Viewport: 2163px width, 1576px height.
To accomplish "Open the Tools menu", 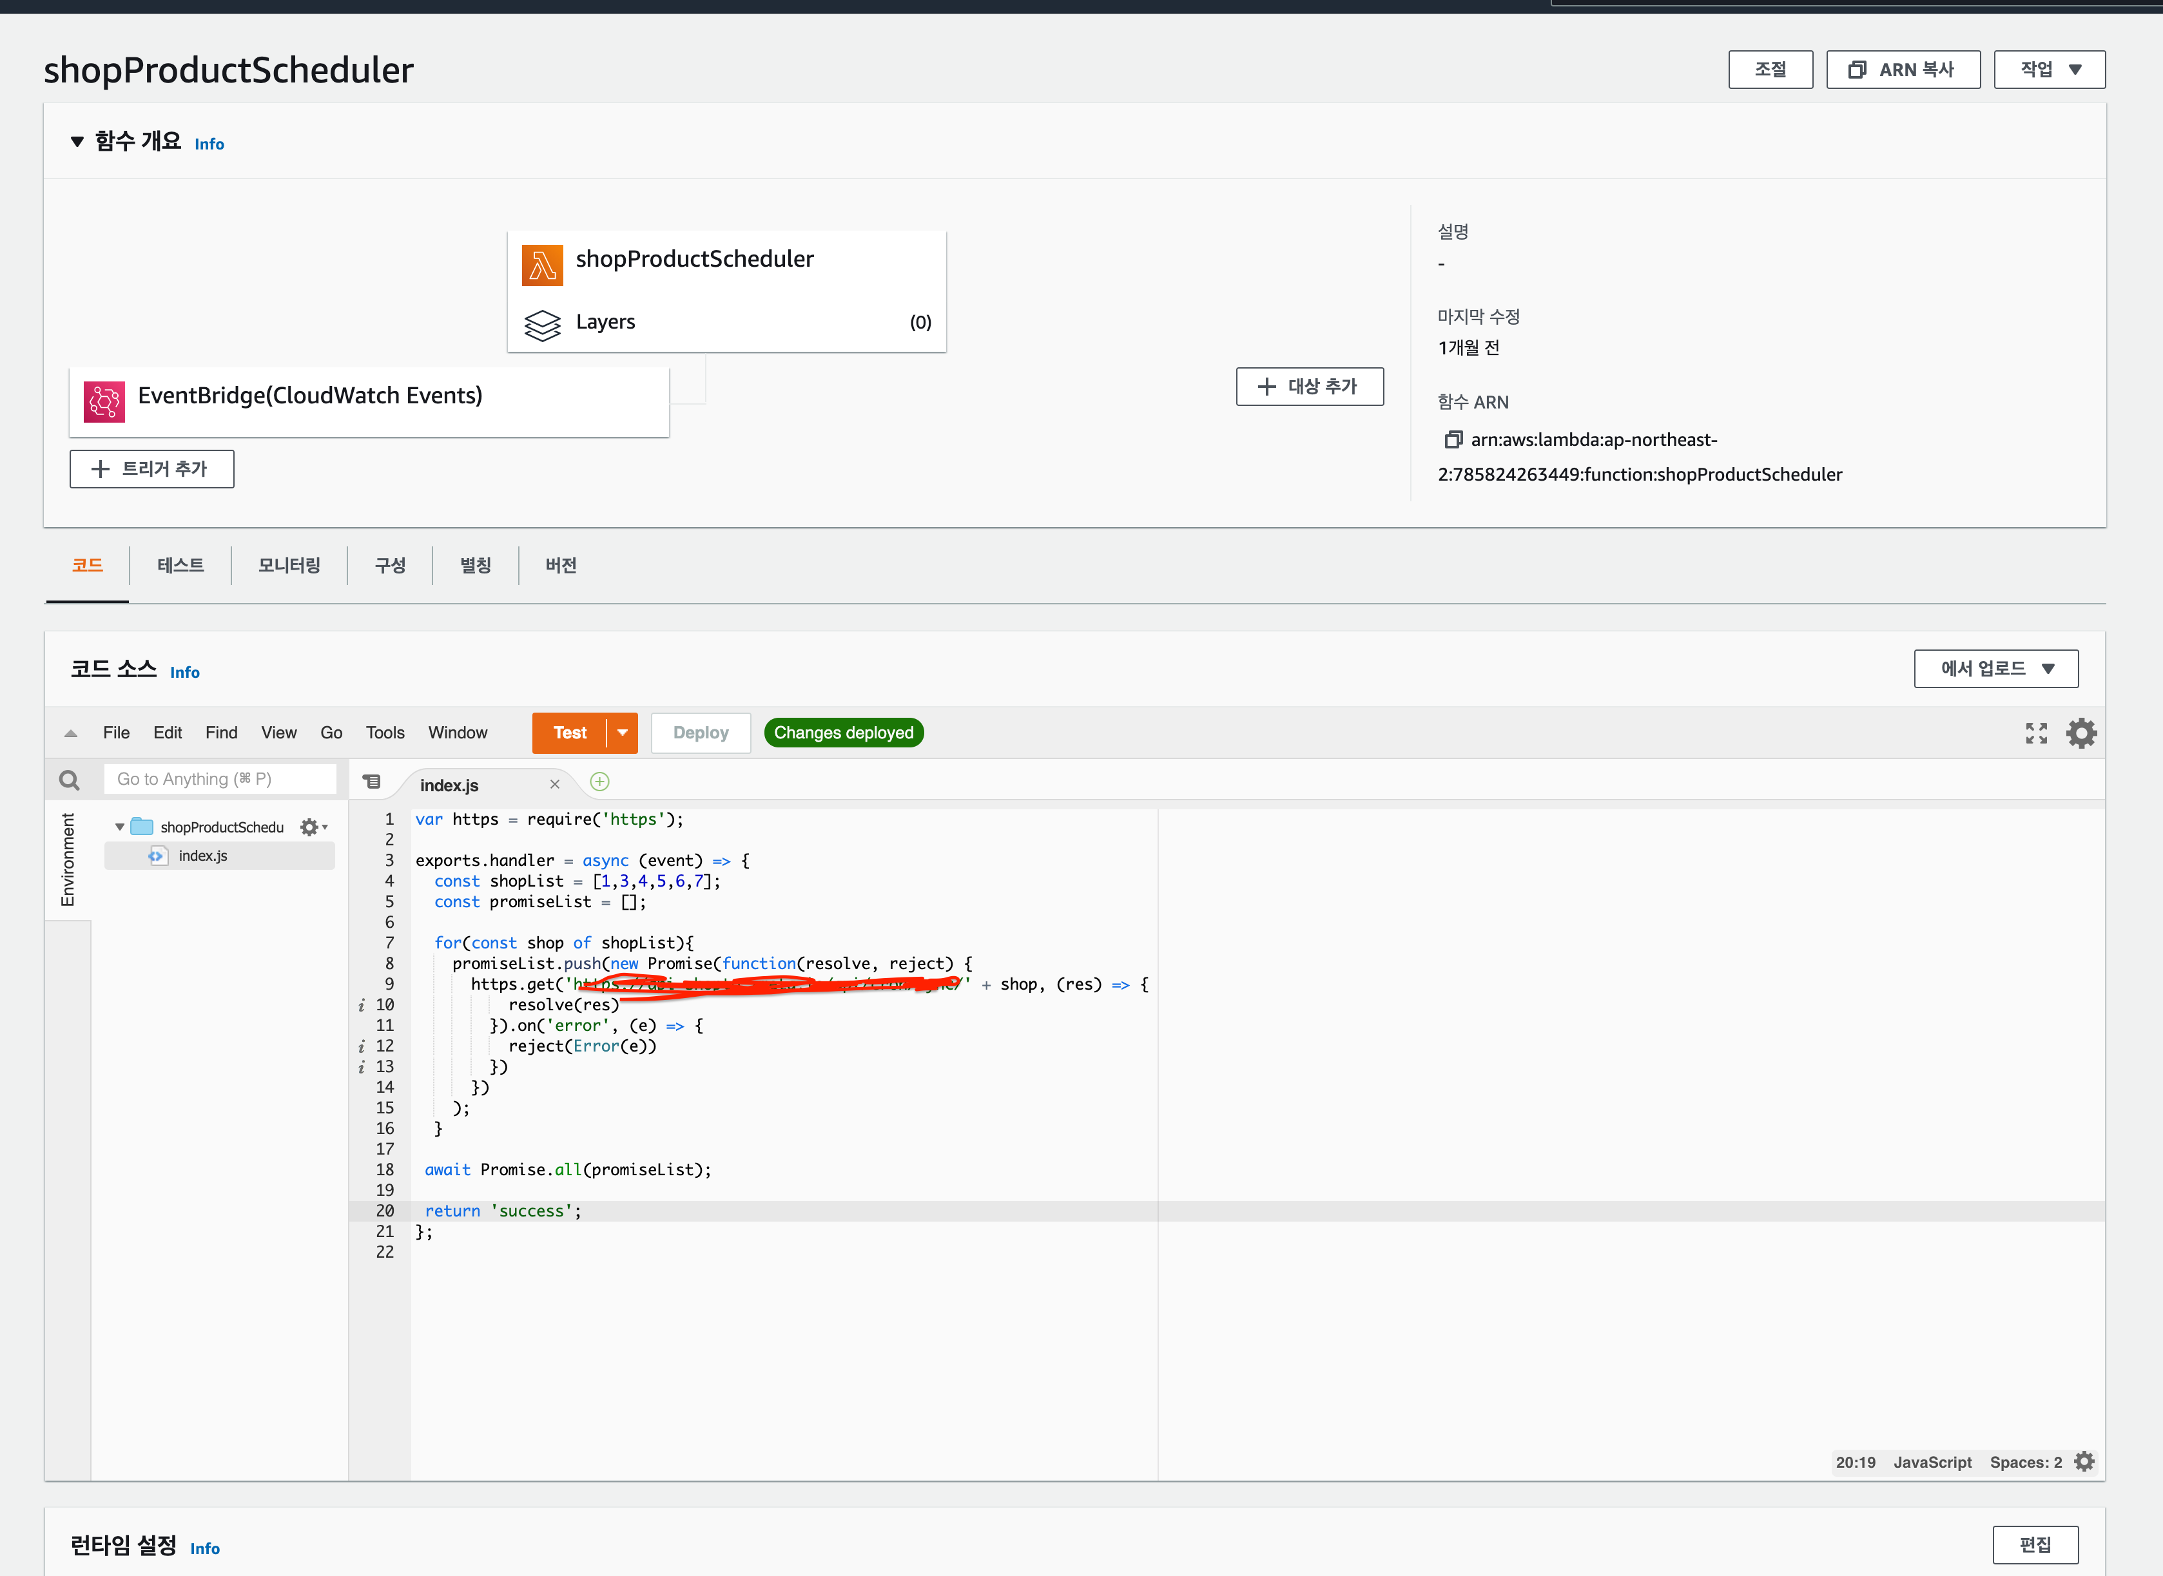I will (385, 733).
